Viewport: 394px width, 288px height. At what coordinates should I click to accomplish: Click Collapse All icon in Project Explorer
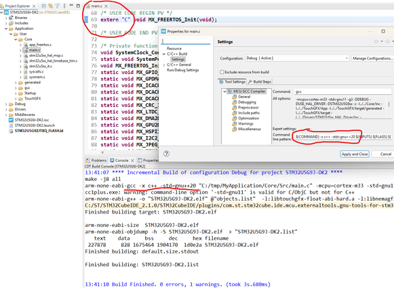[43, 6]
